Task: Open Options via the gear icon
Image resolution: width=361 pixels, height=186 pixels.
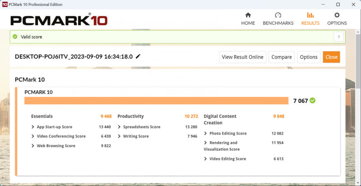Action: click(337, 15)
